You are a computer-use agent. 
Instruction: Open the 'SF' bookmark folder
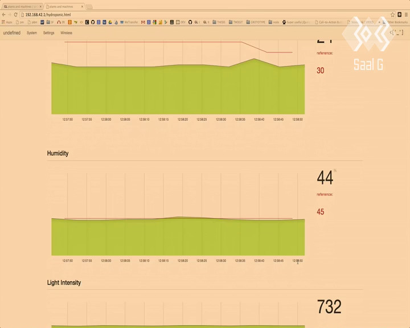coord(50,22)
